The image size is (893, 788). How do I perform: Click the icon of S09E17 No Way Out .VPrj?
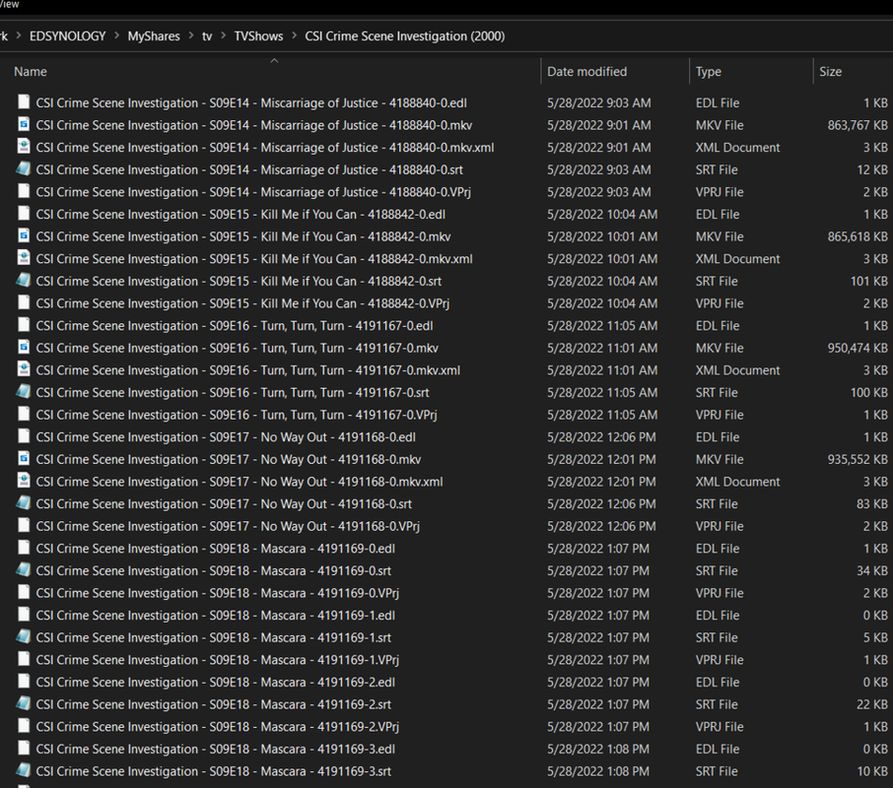(24, 526)
